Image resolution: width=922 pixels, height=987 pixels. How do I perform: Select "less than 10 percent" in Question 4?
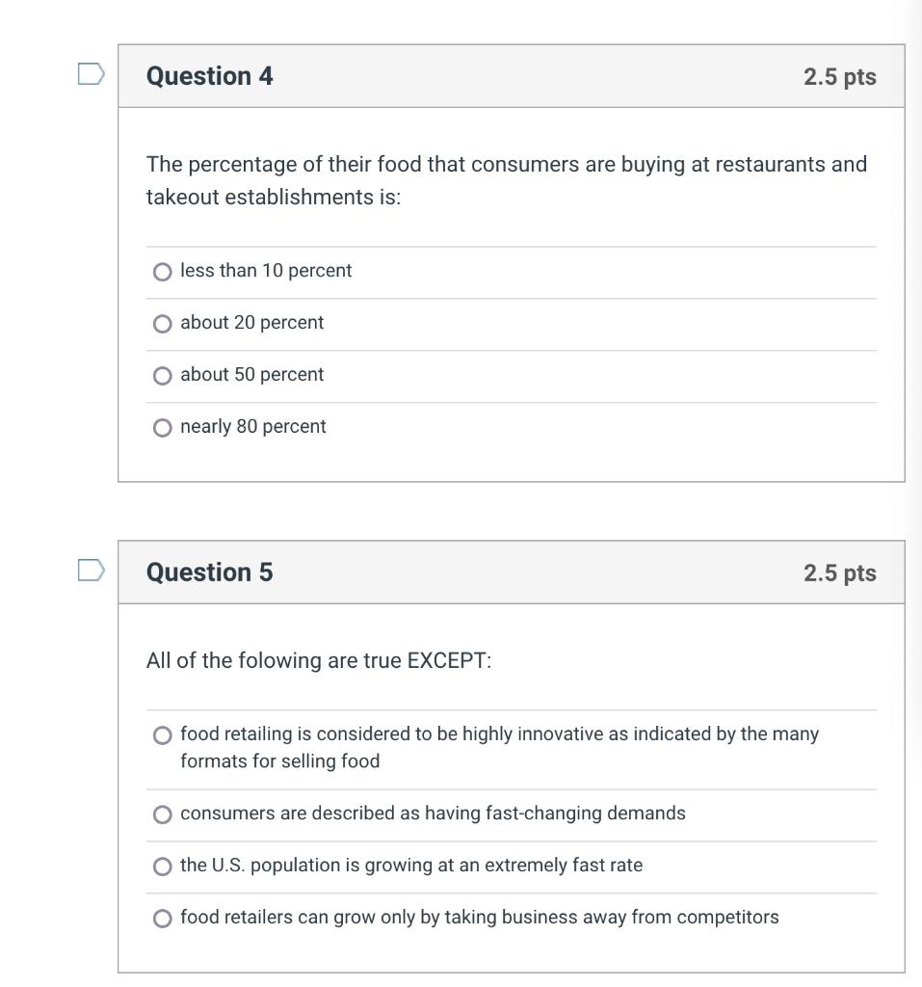(162, 272)
